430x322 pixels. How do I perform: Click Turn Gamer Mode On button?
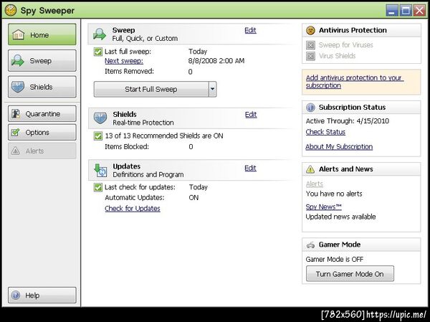point(350,274)
